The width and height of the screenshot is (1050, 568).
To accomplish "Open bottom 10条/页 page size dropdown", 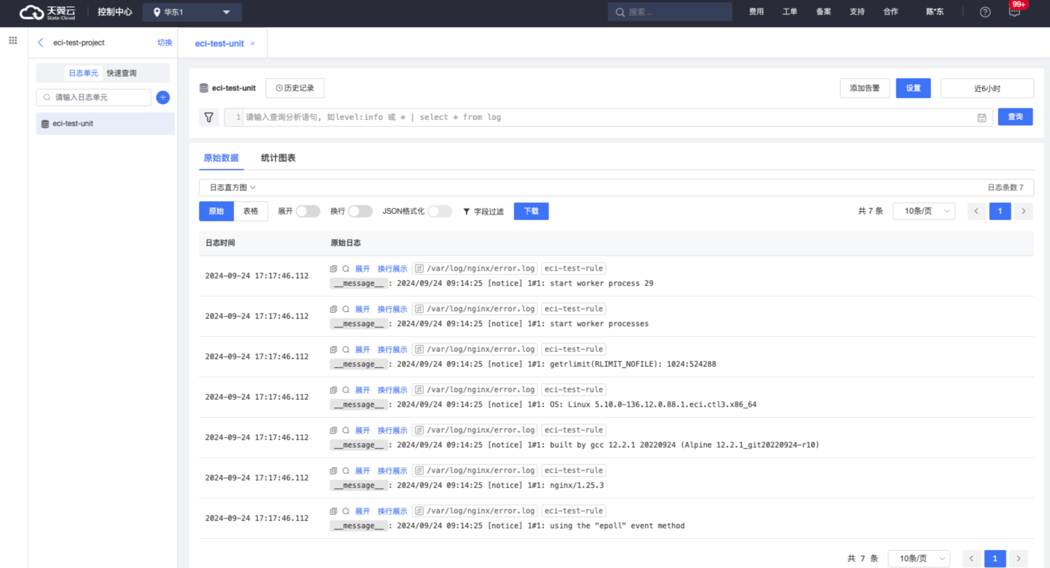I will 919,558.
